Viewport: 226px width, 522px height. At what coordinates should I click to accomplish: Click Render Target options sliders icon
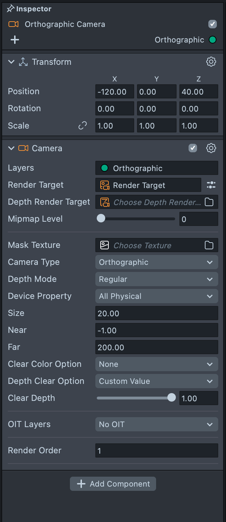click(211, 185)
